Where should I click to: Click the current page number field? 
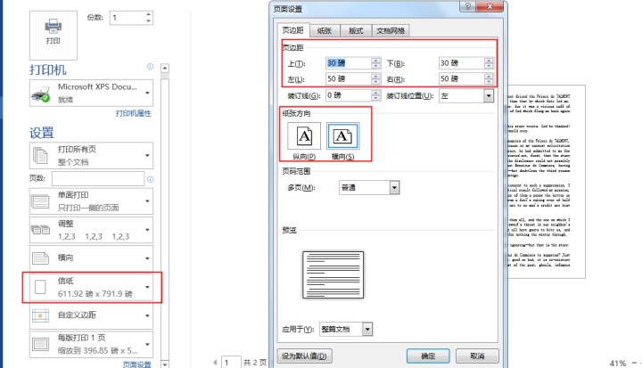tap(231, 363)
